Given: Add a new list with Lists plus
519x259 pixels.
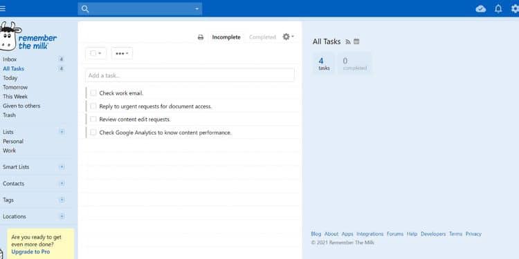Looking at the screenshot, I should click(62, 132).
